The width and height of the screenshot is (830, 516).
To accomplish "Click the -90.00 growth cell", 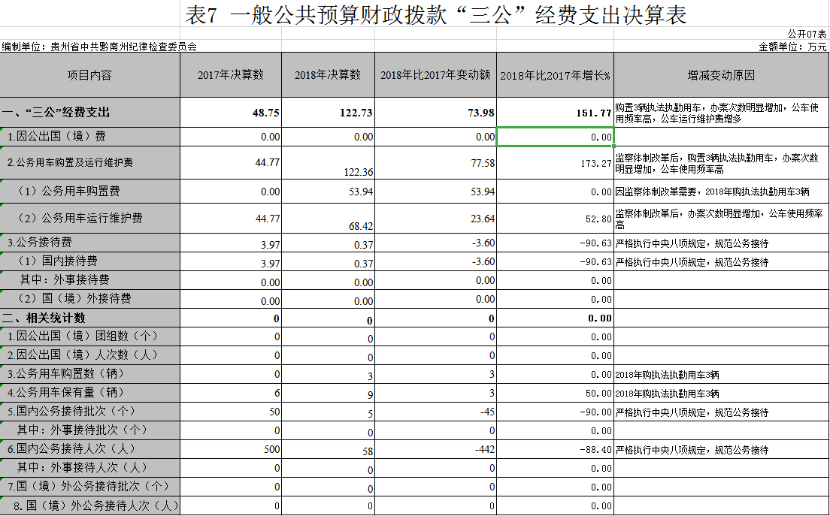I will click(x=556, y=412).
